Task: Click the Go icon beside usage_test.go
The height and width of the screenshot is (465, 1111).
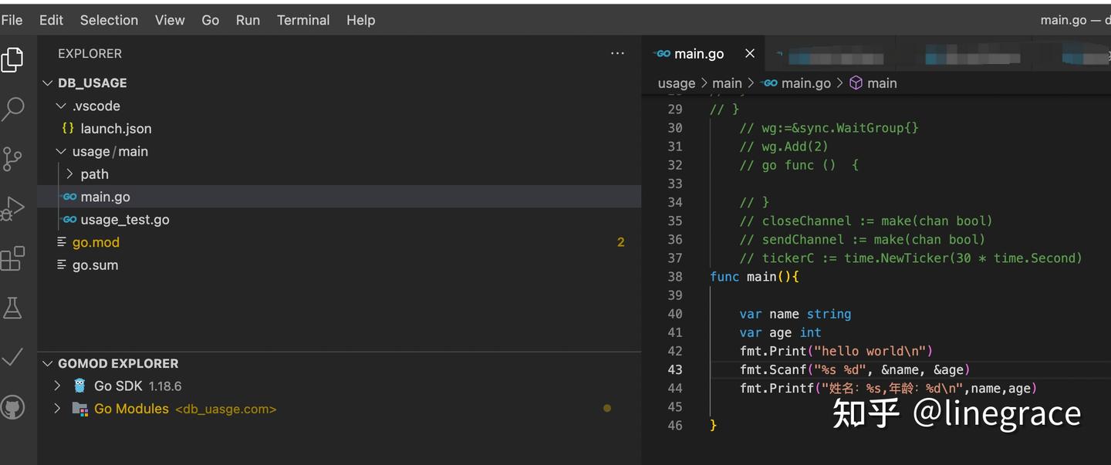Action: pyautogui.click(x=69, y=220)
